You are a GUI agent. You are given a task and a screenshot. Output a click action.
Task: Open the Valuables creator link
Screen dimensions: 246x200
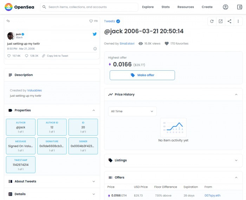coord(34,90)
